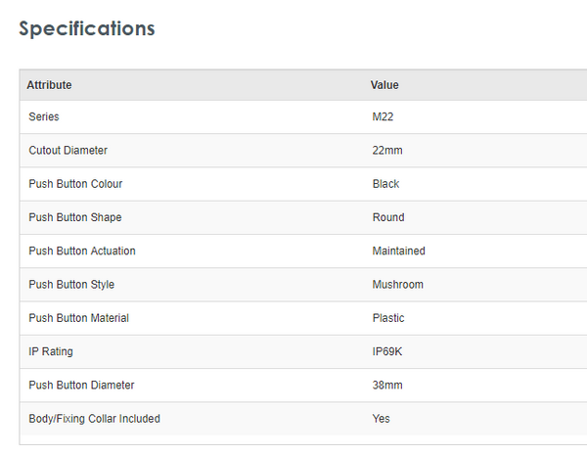587x456 pixels.
Task: Click the Value column header
Action: [384, 85]
